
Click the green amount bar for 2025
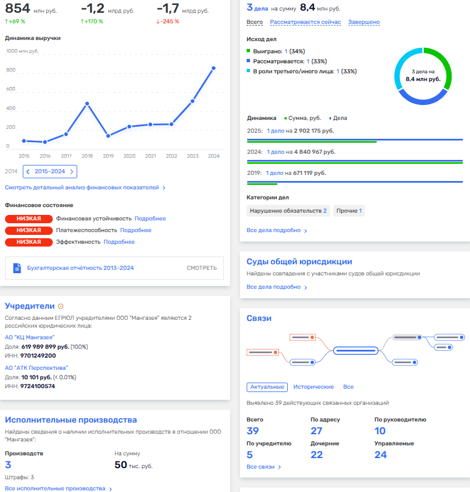pos(312,142)
